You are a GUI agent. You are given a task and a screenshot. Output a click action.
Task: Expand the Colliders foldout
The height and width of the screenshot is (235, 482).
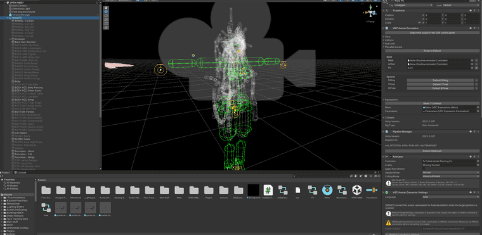(384, 117)
